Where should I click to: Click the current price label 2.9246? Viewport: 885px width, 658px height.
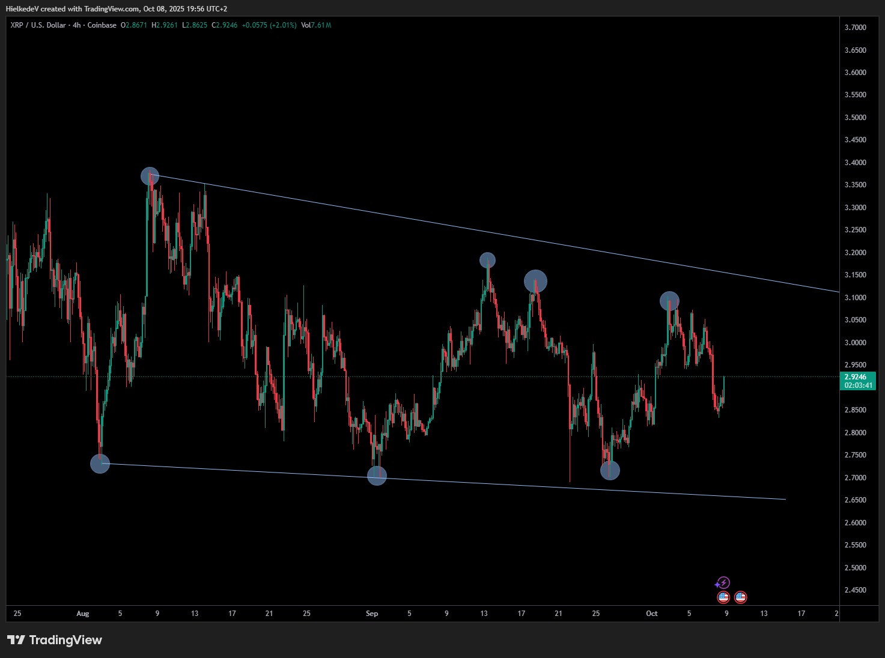[857, 377]
